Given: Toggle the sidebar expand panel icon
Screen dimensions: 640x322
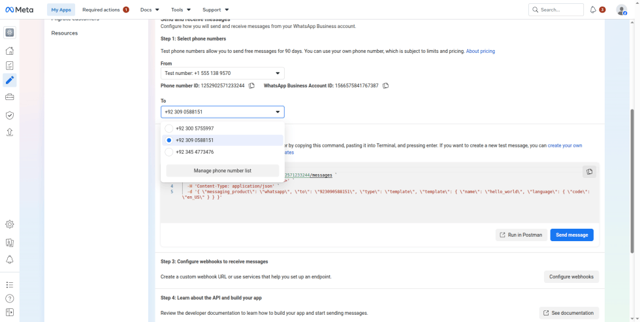Looking at the screenshot, I should [10, 312].
